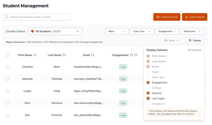Click the email kris_damore@college....
212x125 pixels.
click(88, 115)
